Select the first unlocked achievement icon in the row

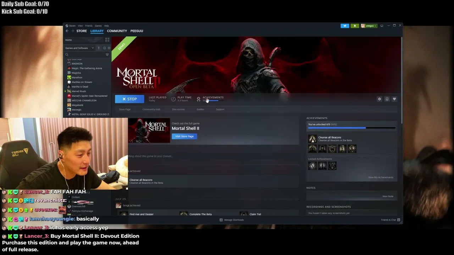click(x=312, y=149)
